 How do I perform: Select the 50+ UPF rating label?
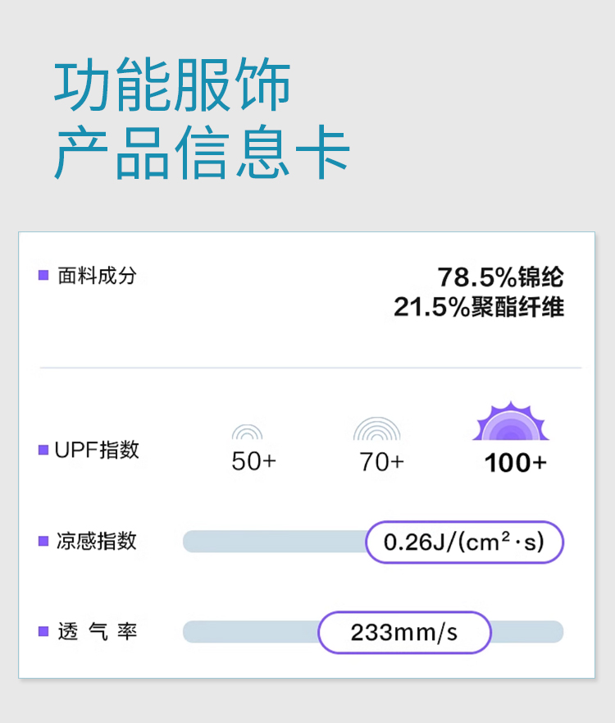coord(253,461)
